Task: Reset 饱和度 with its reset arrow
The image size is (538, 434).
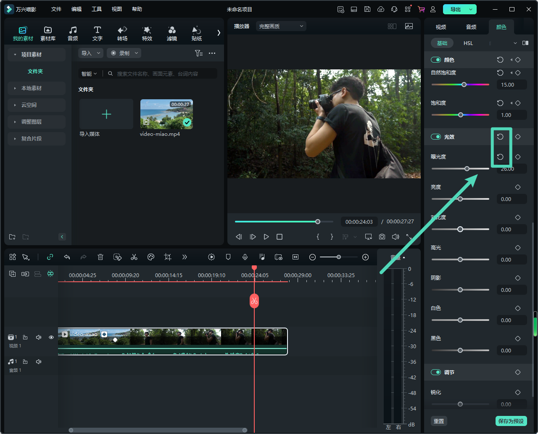Action: [500, 103]
